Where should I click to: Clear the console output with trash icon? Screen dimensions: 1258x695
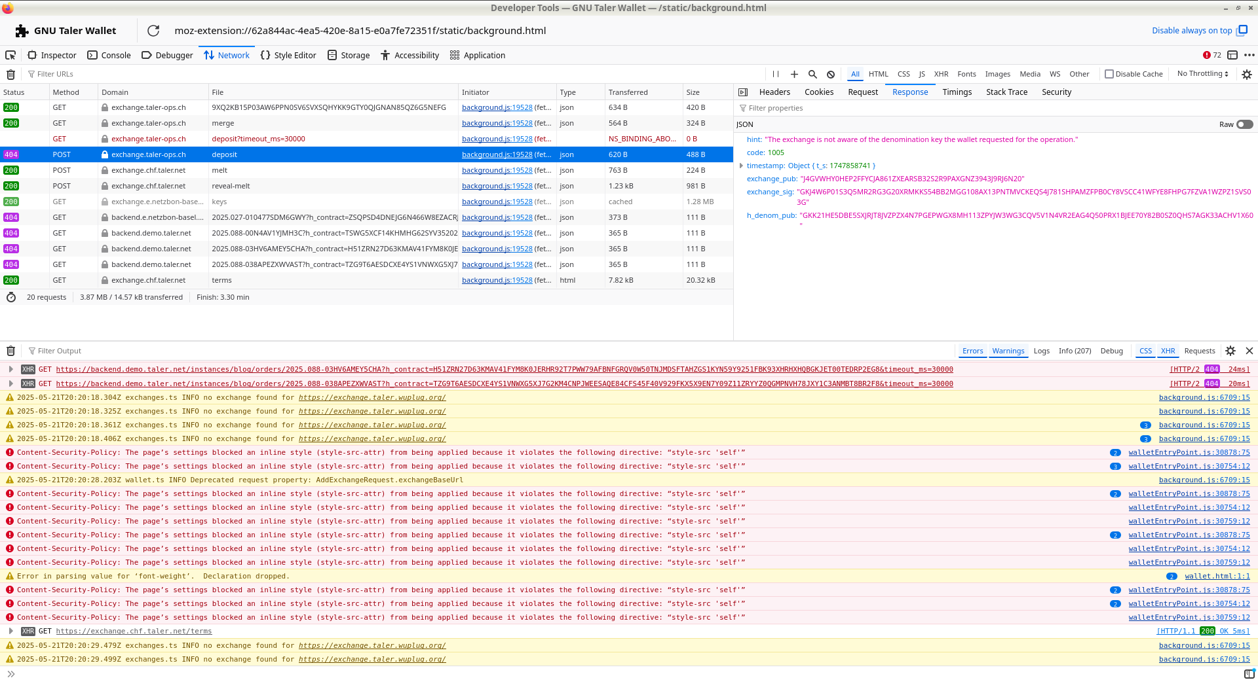[10, 351]
